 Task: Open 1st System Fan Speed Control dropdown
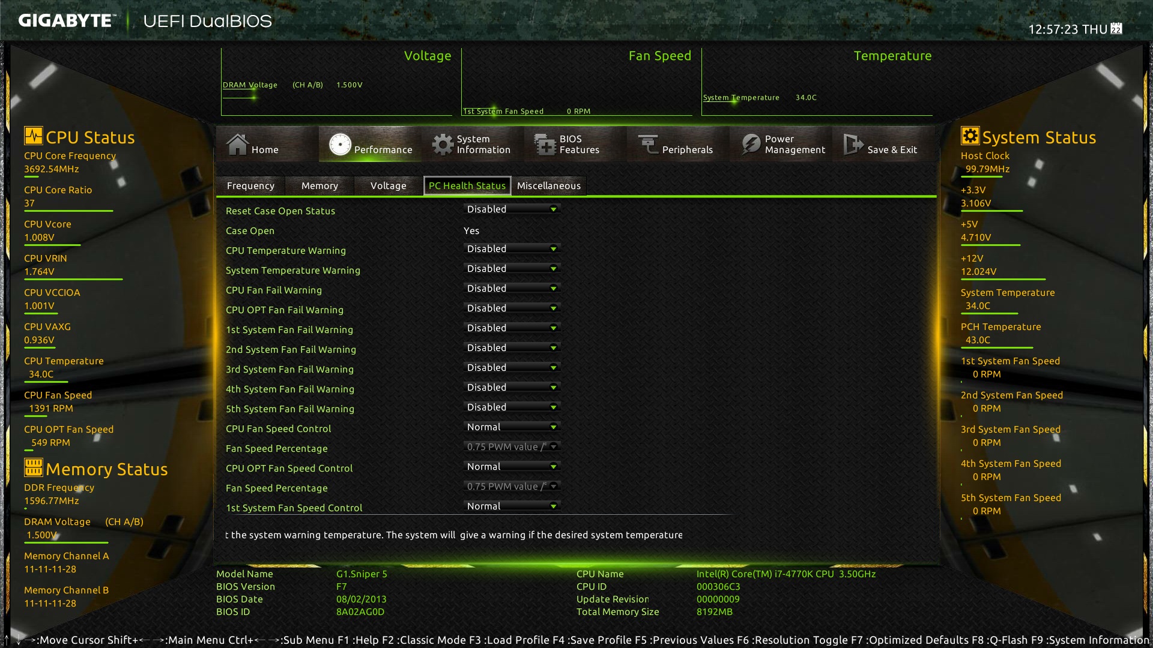[x=512, y=506]
